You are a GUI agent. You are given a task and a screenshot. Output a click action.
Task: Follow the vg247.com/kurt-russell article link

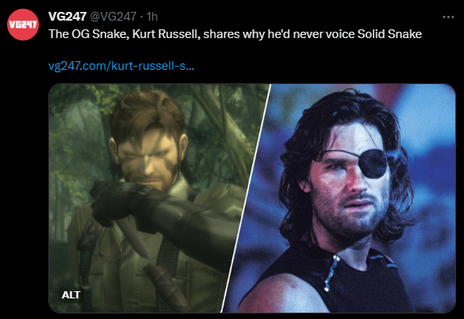121,66
